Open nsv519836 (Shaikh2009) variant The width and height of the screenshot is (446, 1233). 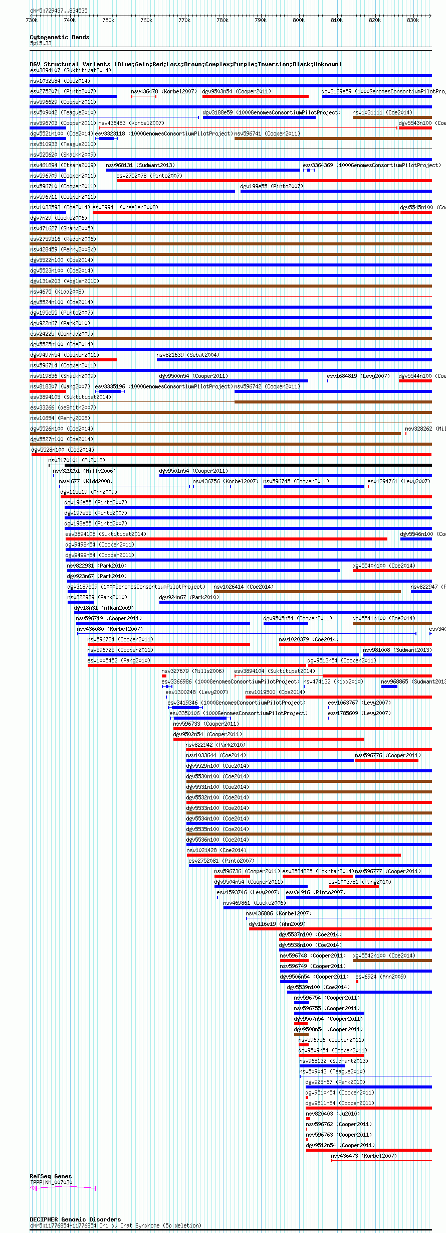(x=63, y=376)
